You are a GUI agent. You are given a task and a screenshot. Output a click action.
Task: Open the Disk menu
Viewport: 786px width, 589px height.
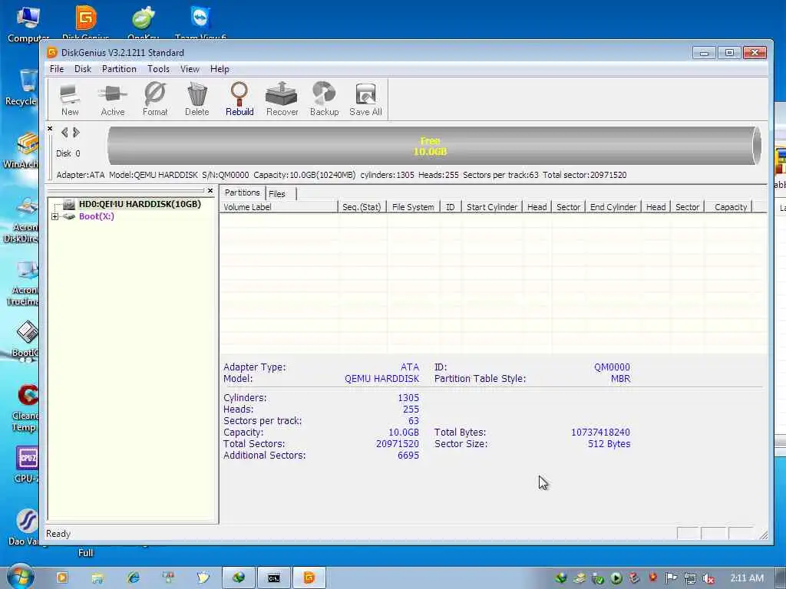(x=83, y=69)
